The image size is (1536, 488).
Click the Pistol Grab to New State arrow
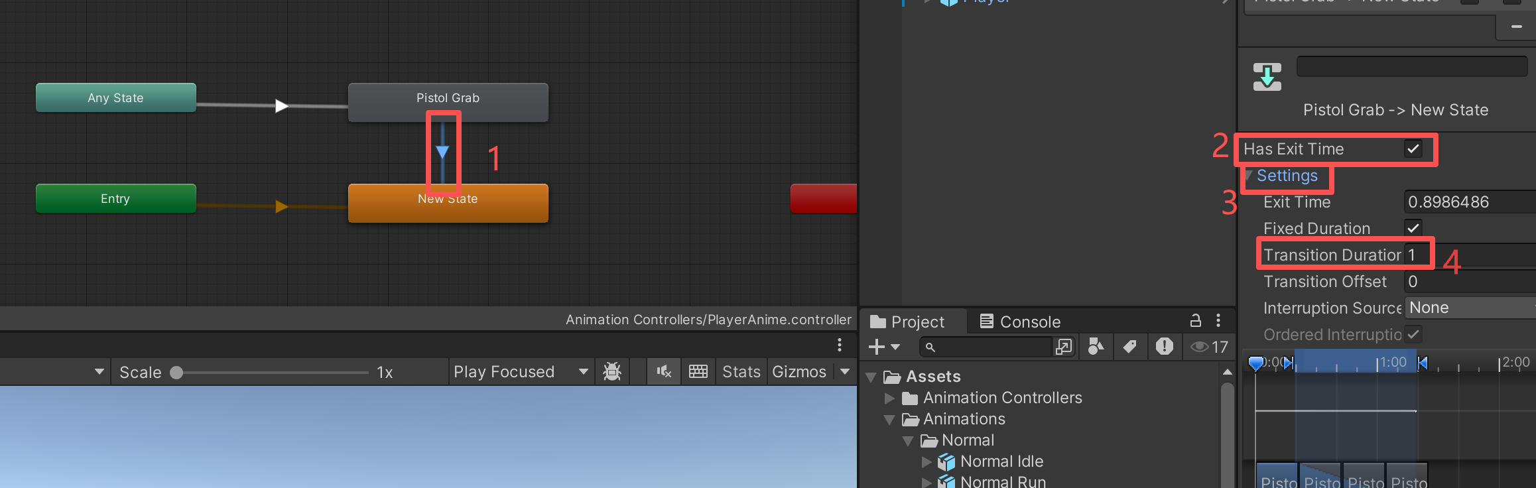coord(442,152)
